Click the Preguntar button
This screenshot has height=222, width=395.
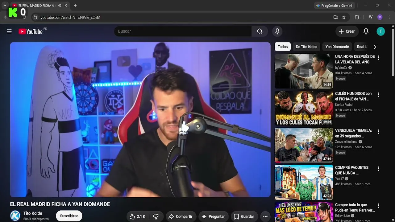click(x=213, y=216)
